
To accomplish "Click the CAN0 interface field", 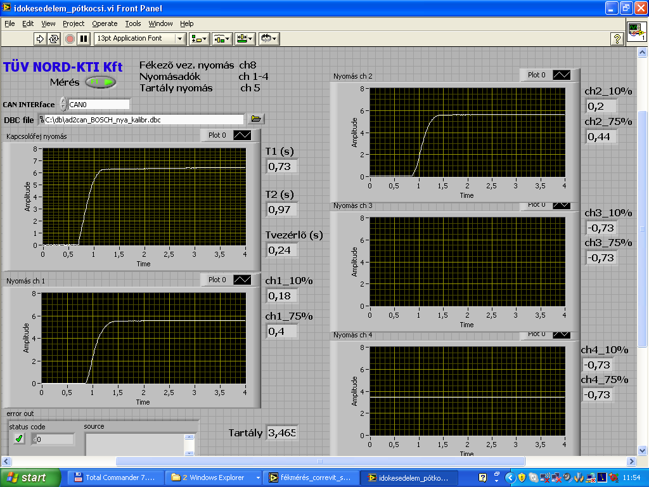I will click(98, 105).
